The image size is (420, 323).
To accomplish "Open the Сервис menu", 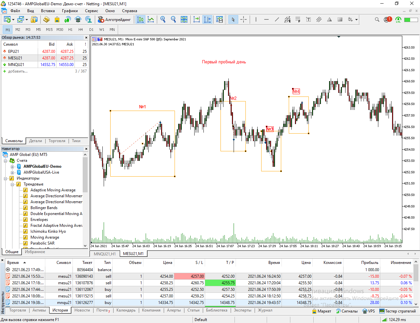I will coord(92,11).
